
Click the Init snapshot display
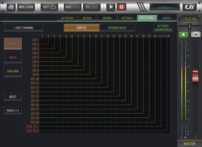[165, 7]
